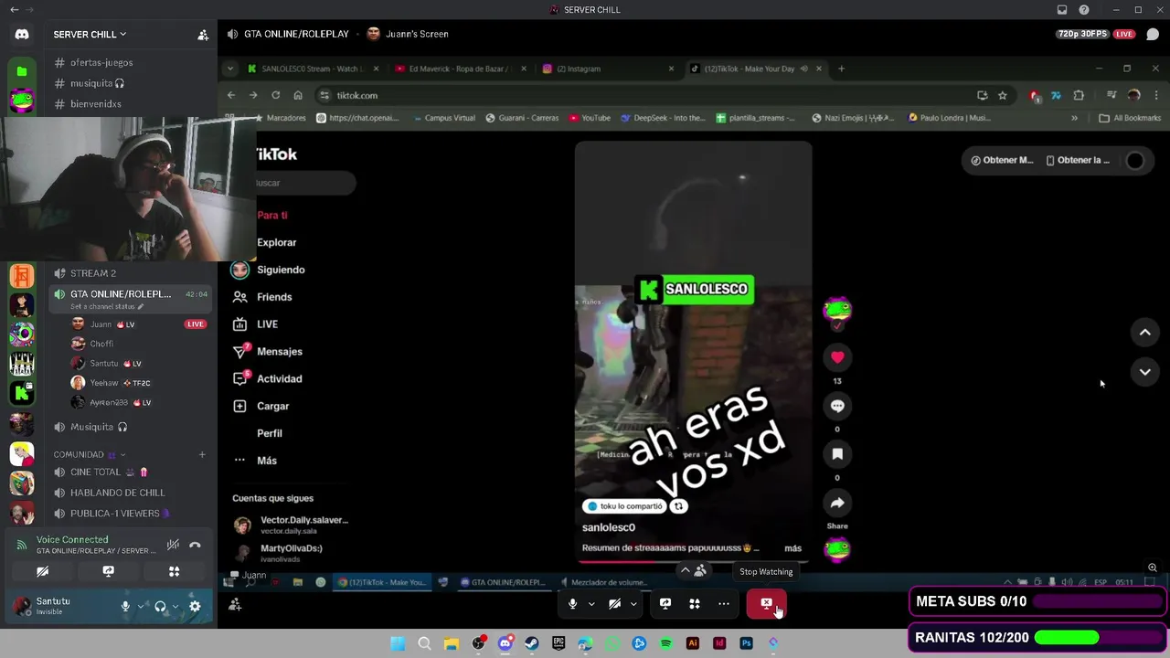Screen dimensions: 1170x658
Task: Open the Discord inbox icon
Action: tap(1062, 10)
